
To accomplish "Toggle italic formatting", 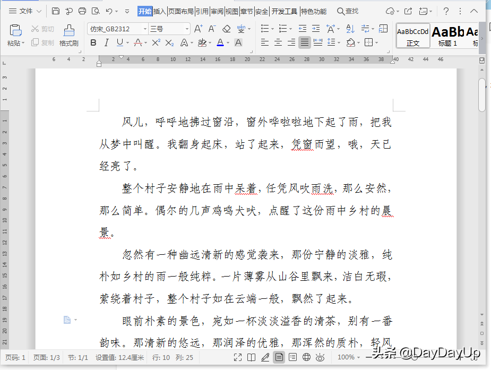I will coord(107,42).
